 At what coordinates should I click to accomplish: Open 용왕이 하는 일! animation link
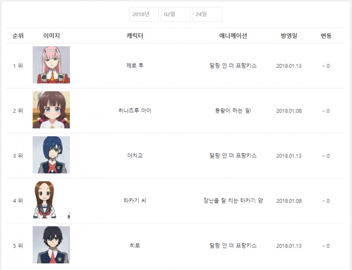pyautogui.click(x=233, y=110)
